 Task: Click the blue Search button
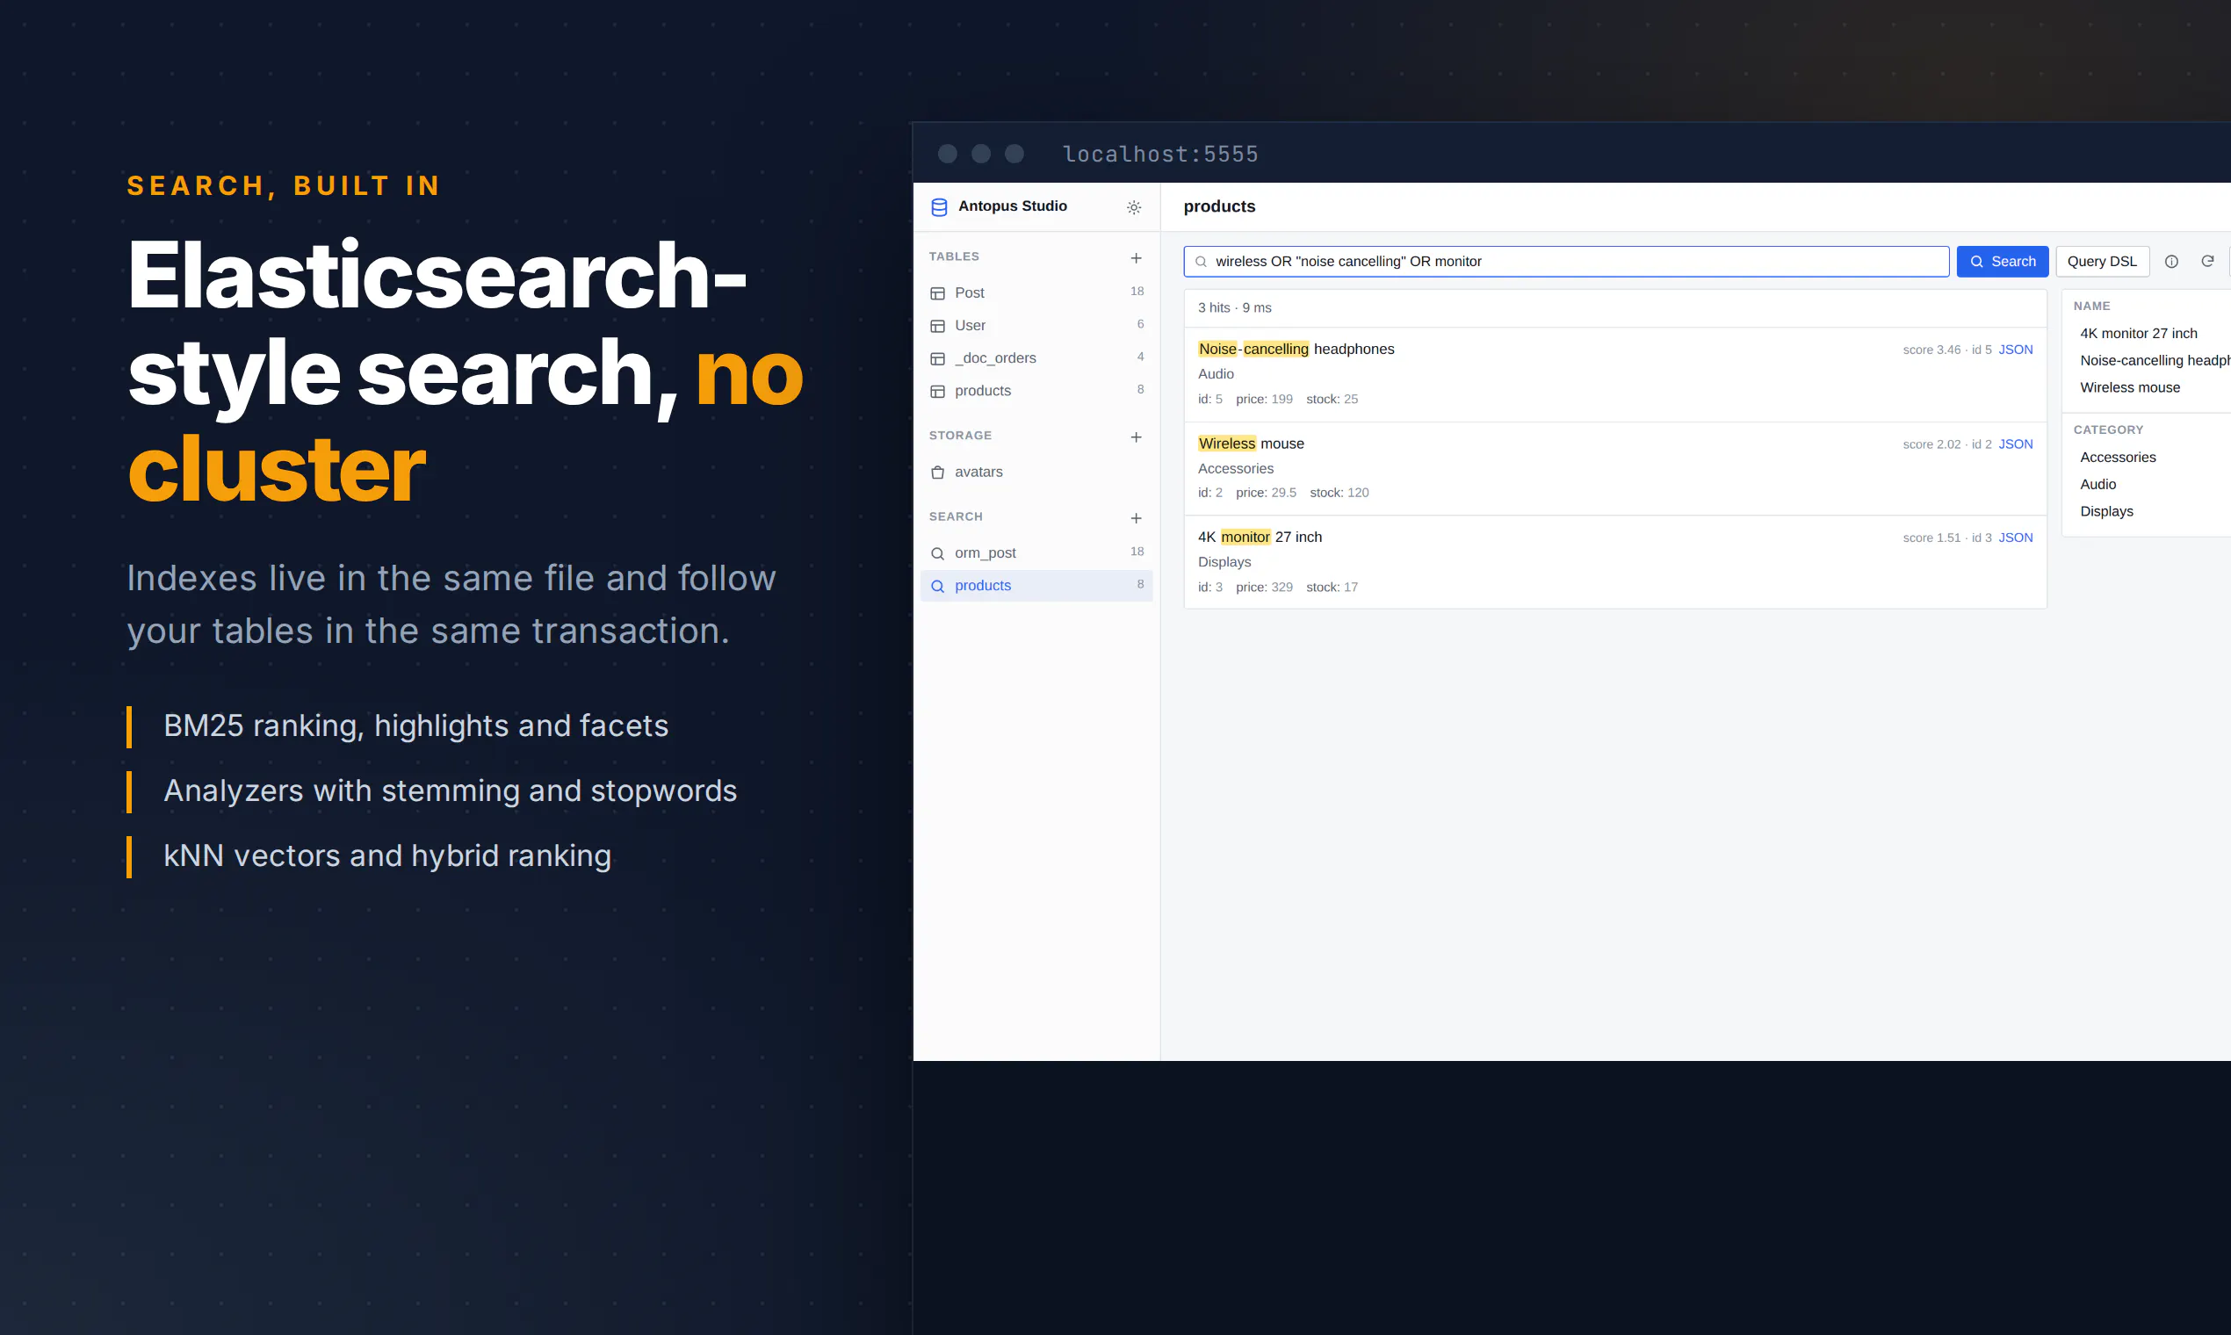point(2002,261)
